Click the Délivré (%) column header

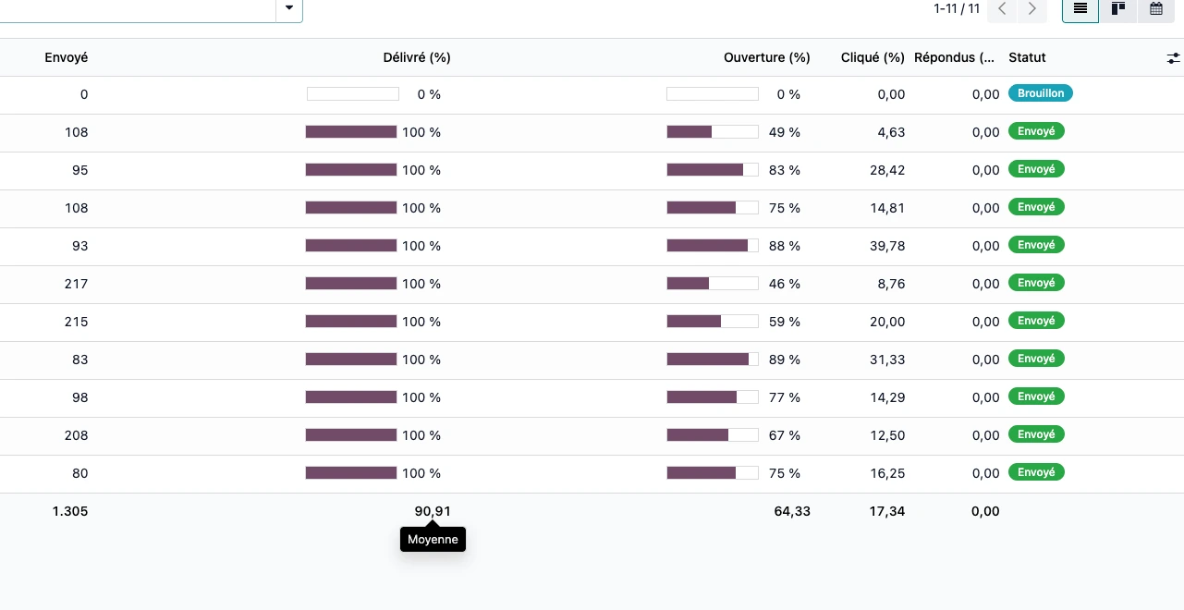point(417,57)
